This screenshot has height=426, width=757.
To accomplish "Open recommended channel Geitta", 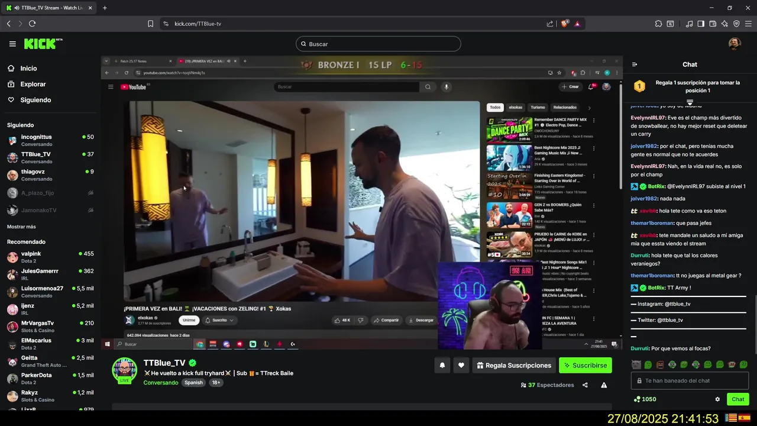I will pyautogui.click(x=50, y=361).
